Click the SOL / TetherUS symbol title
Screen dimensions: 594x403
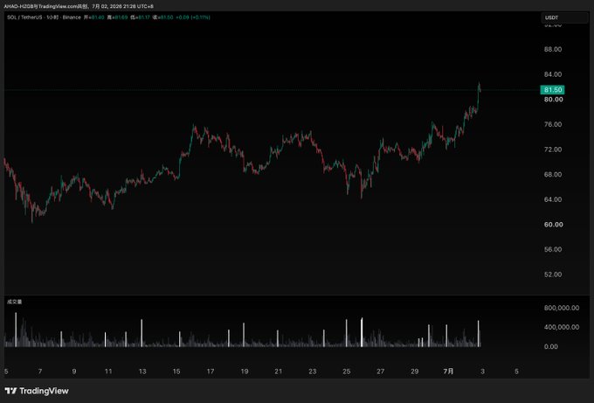click(25, 17)
